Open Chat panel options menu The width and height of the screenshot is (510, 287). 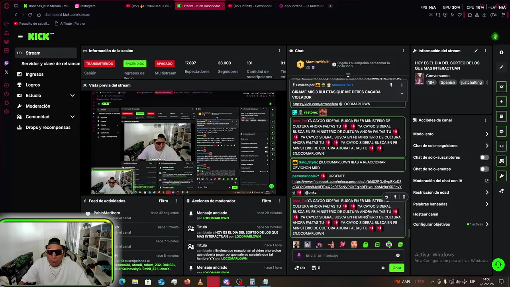point(403,51)
